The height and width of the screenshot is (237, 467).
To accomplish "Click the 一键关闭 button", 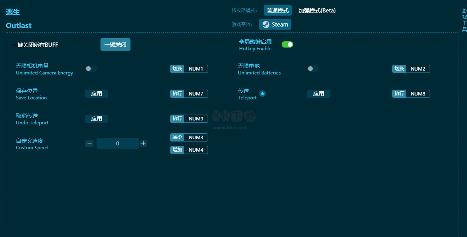I will (115, 44).
